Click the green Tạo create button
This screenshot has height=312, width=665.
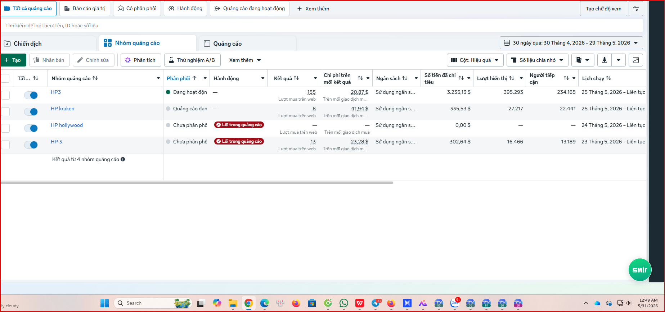(13, 60)
